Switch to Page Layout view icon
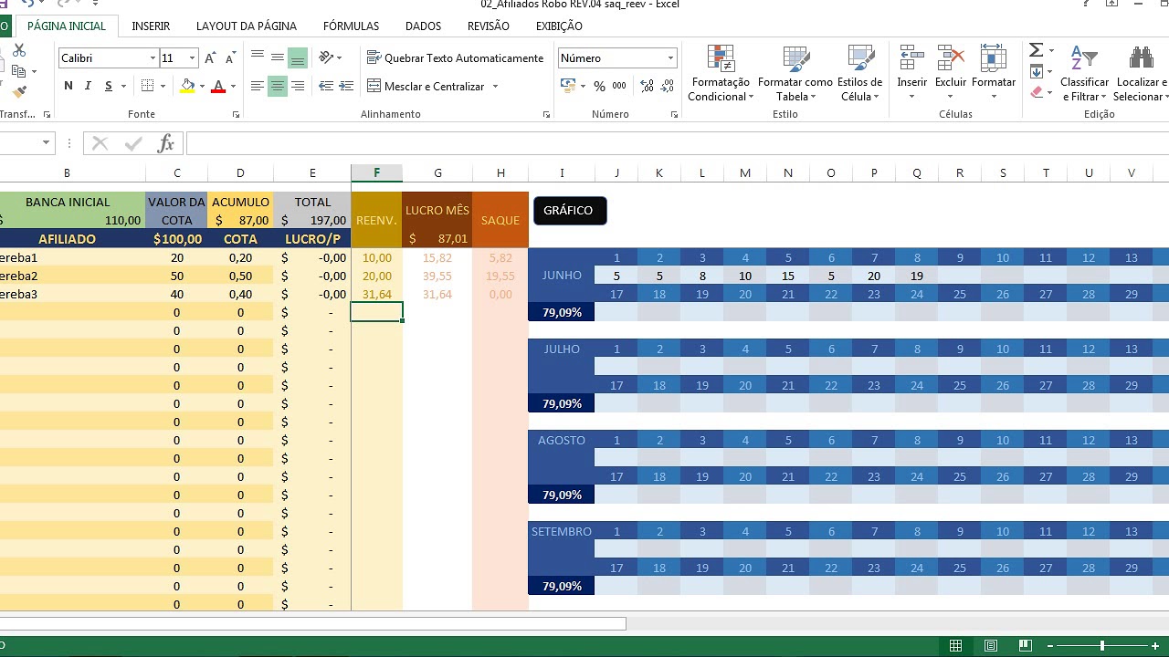The width and height of the screenshot is (1169, 657). click(x=991, y=646)
